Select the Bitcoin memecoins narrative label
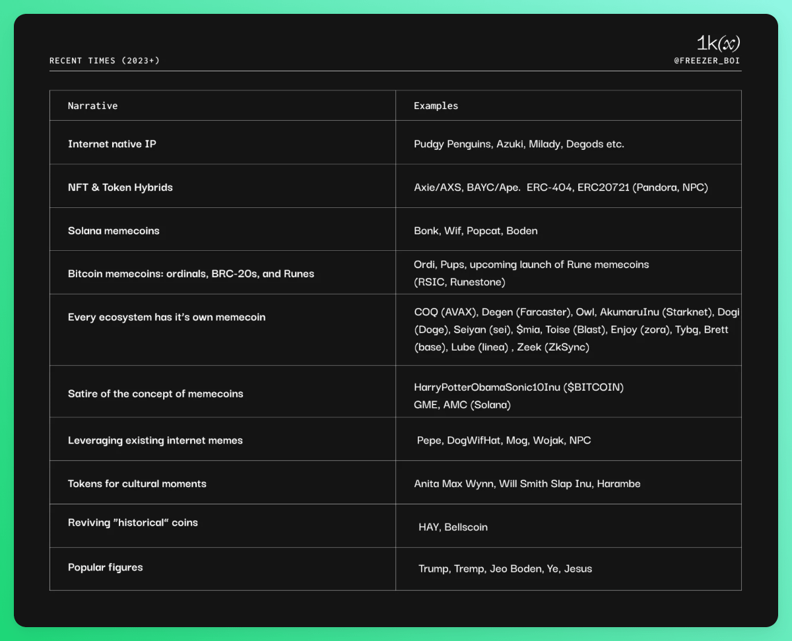 tap(191, 273)
